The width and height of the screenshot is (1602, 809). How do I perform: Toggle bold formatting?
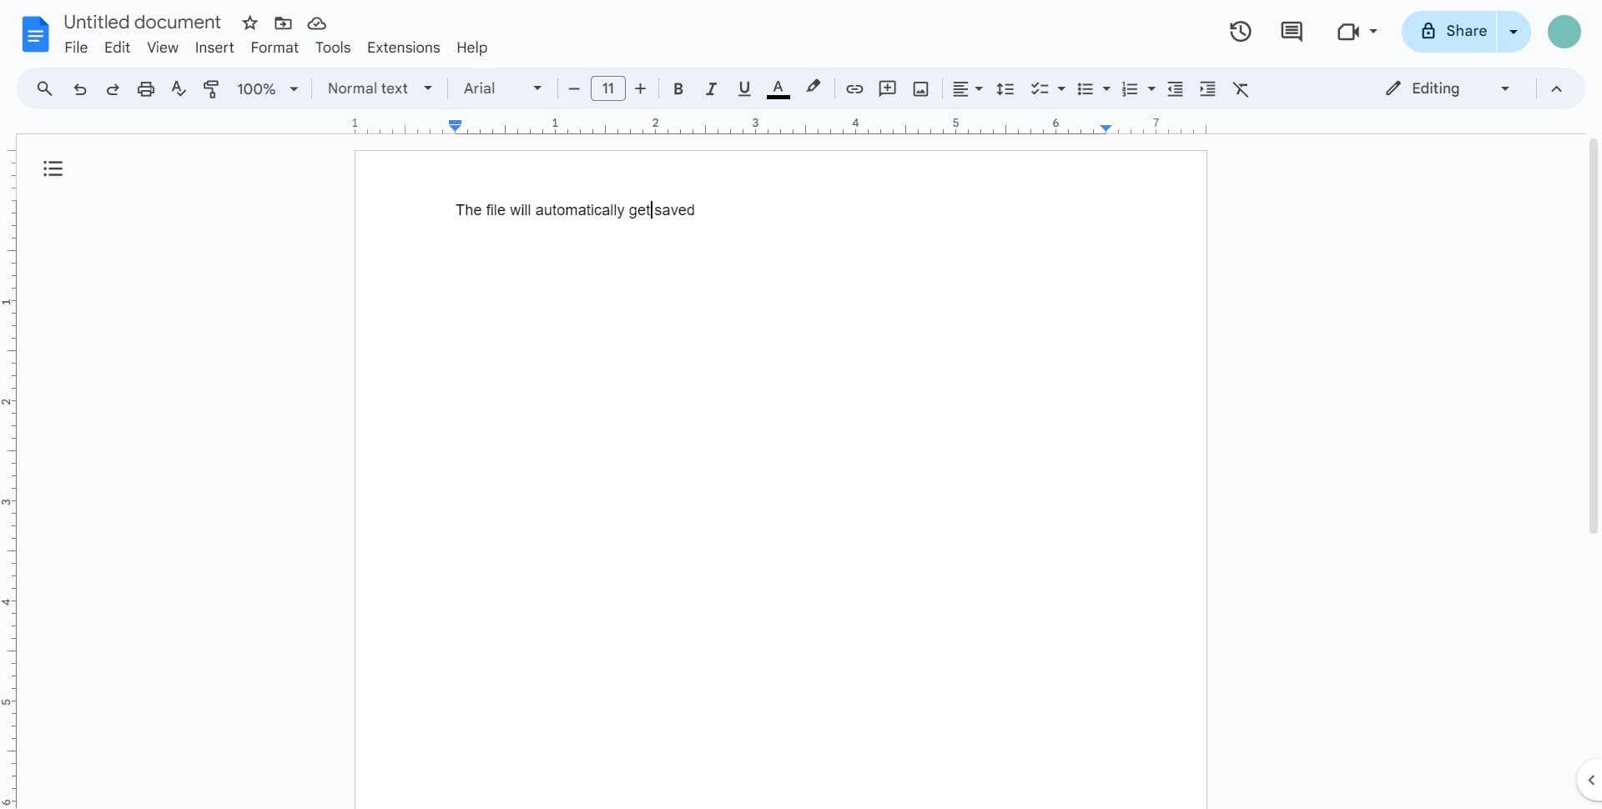678,89
